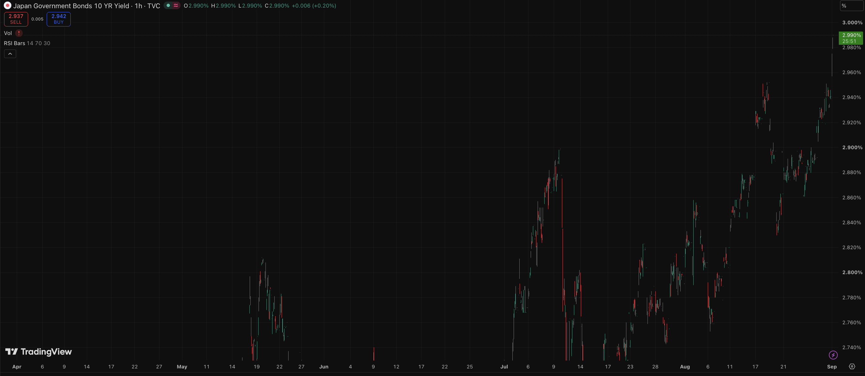Click the 2.800% price axis label

tap(852, 272)
